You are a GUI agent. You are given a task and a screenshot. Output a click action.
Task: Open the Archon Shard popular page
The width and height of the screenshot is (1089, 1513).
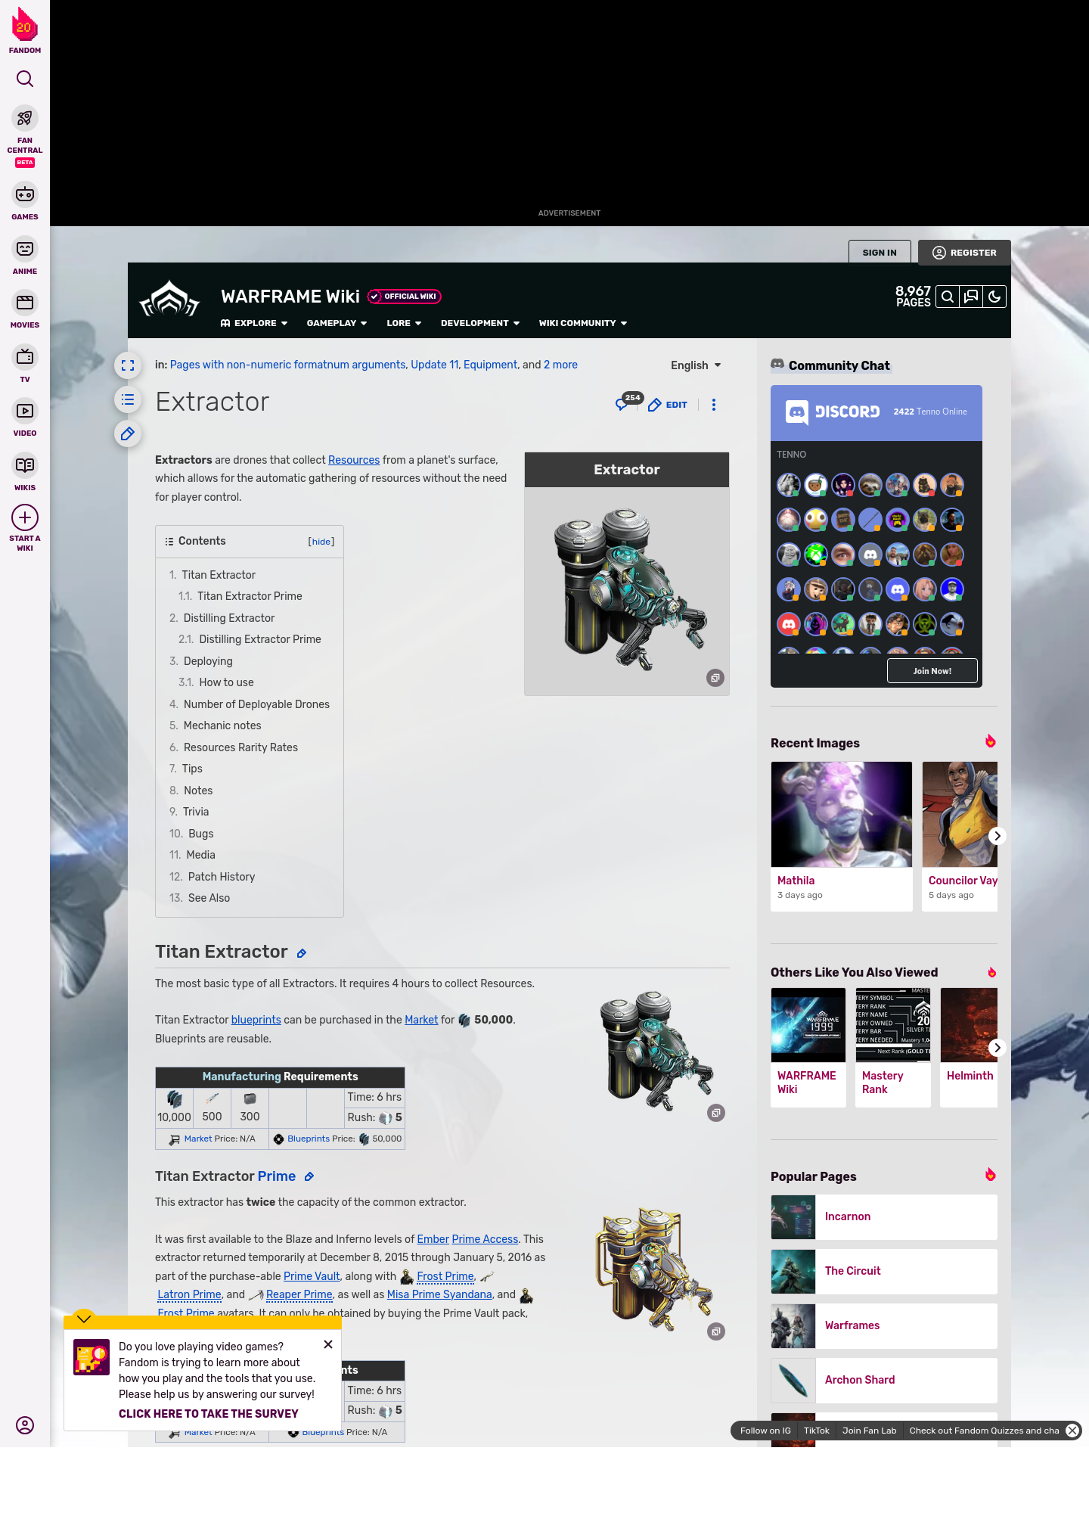pyautogui.click(x=884, y=1381)
